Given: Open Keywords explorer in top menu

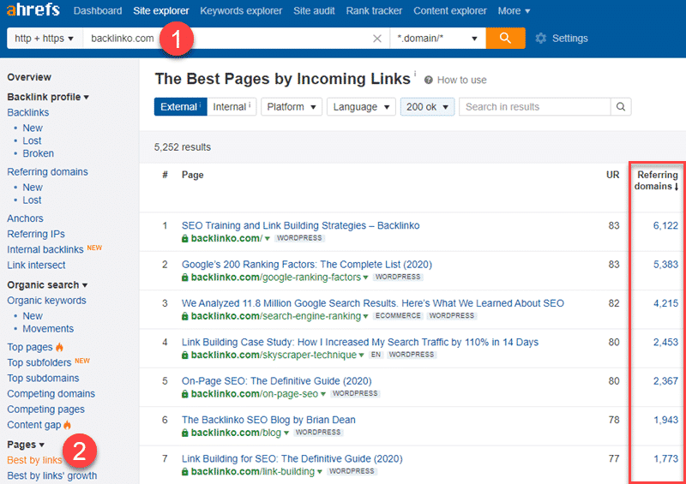Looking at the screenshot, I should point(241,11).
